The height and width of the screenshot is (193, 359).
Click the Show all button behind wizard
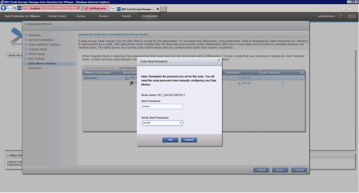pyautogui.click(x=15, y=55)
